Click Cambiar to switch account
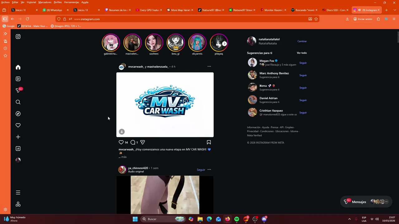The height and width of the screenshot is (224, 399). tap(302, 41)
